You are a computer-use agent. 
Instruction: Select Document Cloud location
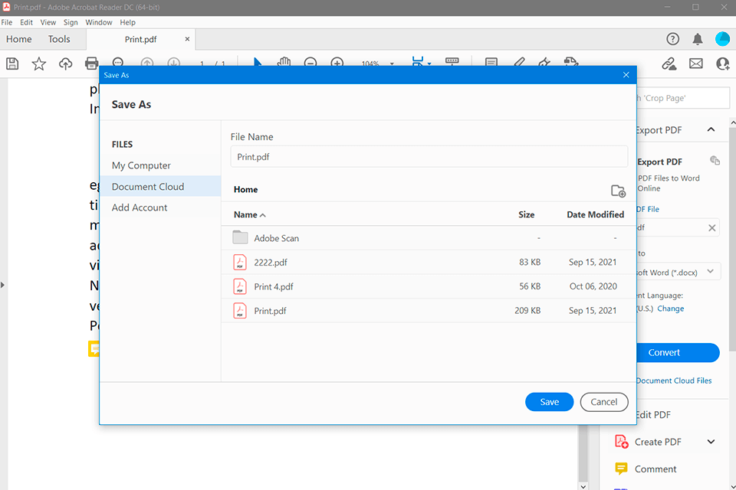click(160, 186)
